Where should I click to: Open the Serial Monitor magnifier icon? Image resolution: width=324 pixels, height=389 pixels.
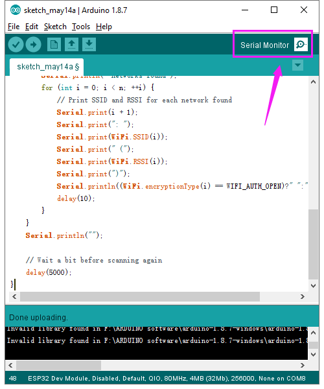pyautogui.click(x=301, y=45)
